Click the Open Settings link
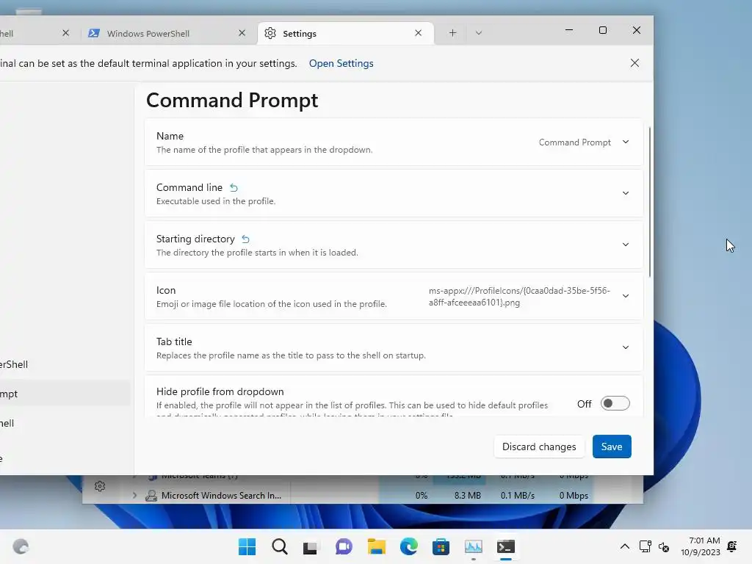Screen dimensions: 752x564 point(341,63)
